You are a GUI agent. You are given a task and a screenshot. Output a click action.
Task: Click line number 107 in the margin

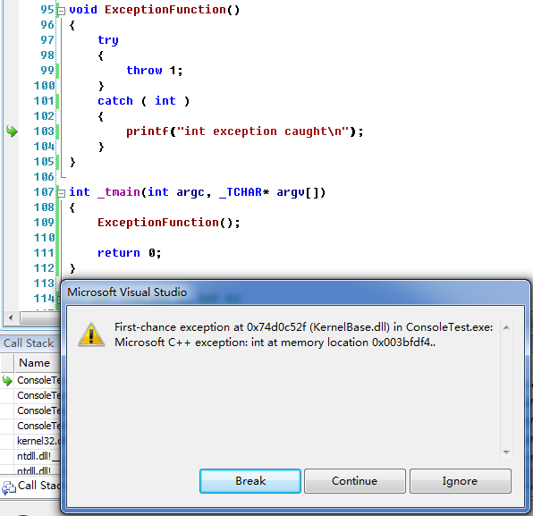(x=44, y=192)
